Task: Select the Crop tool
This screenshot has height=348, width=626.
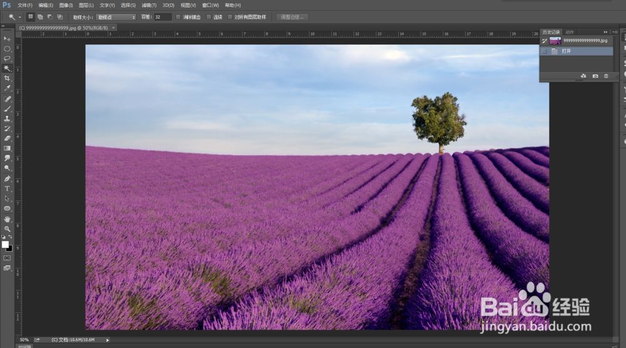Action: (x=7, y=78)
